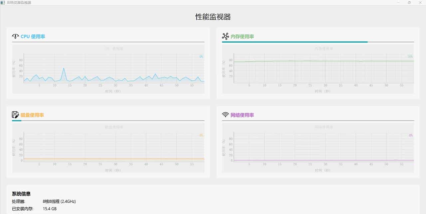
Task: Click the CPU chart current percentage value
Action: click(201, 57)
